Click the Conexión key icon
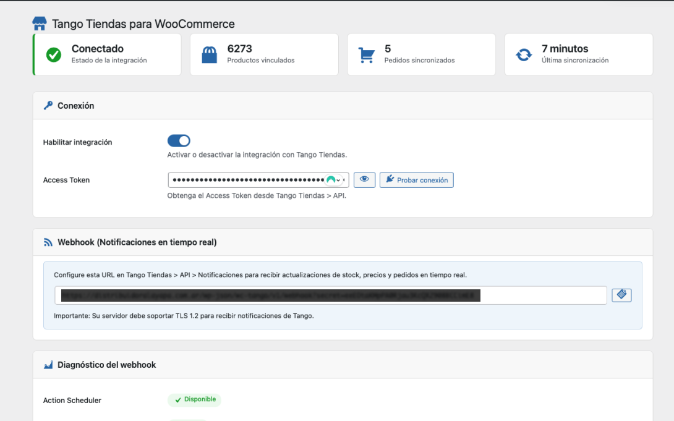 point(48,106)
